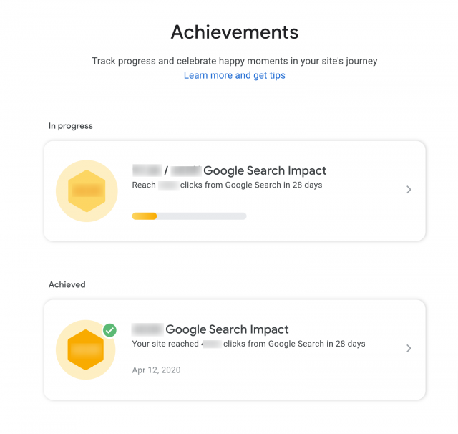Click the gray unfilled part of progress bar
Viewport: 458px width, 434px height.
(x=202, y=216)
